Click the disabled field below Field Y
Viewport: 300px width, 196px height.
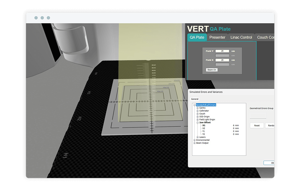pyautogui.click(x=222, y=55)
